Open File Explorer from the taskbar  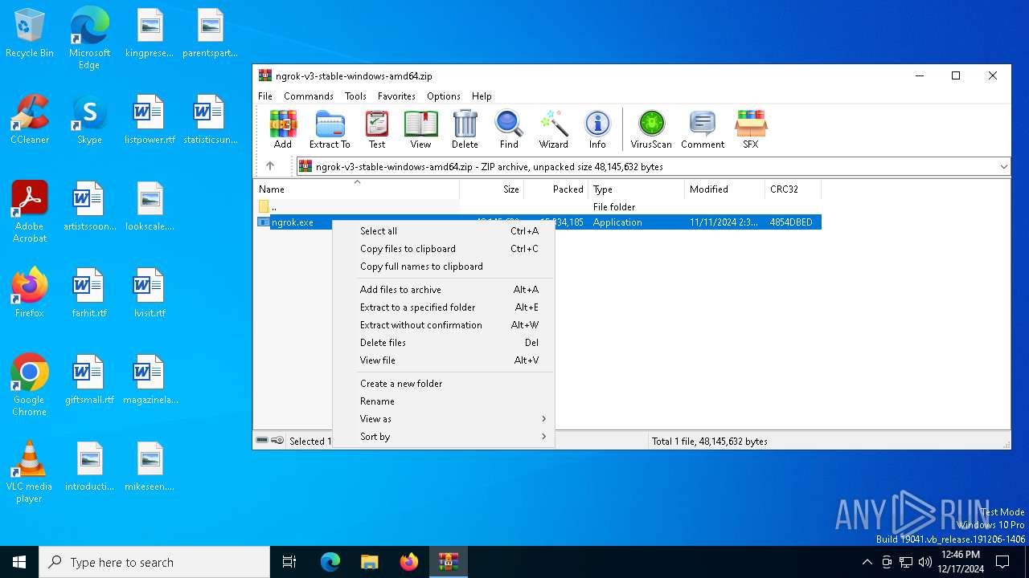pyautogui.click(x=369, y=562)
